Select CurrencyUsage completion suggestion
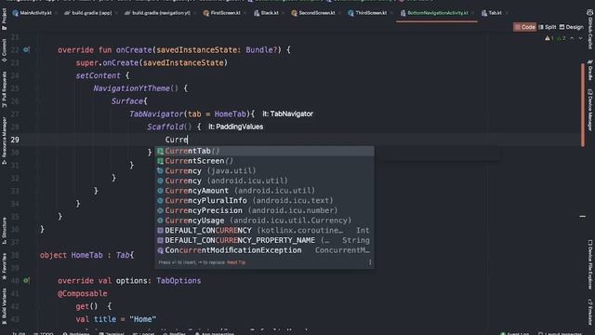595x335 pixels. click(264, 221)
